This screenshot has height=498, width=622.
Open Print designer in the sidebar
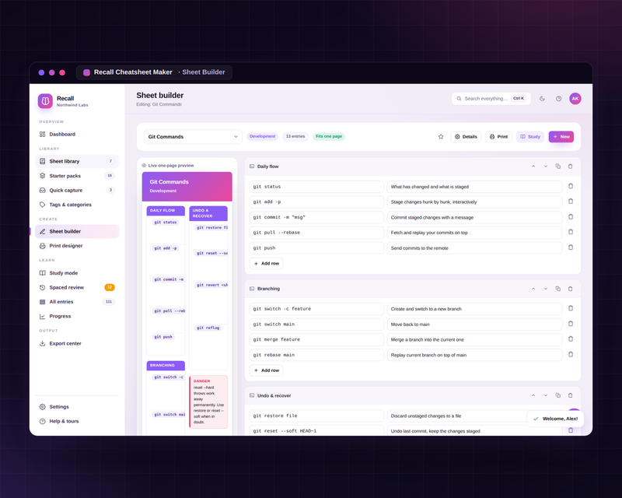[x=77, y=246]
